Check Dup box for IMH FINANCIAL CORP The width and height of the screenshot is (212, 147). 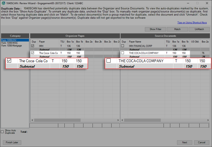[122, 46]
